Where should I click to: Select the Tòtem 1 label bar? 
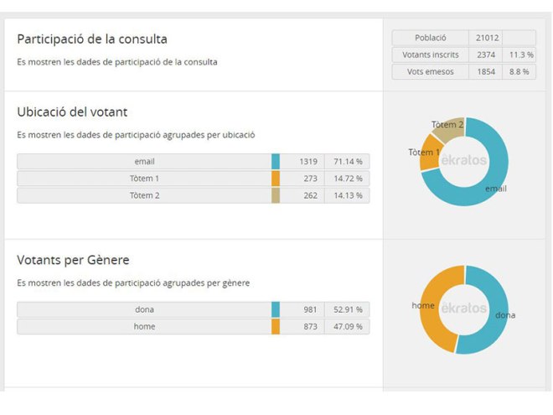point(144,179)
